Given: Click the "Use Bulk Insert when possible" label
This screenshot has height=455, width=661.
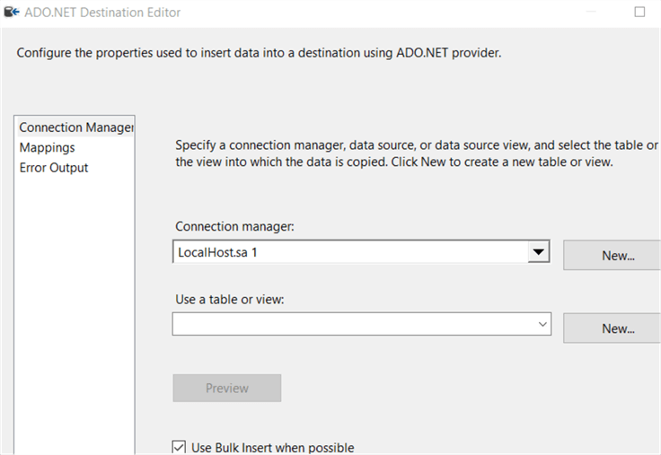Looking at the screenshot, I should pos(273,447).
